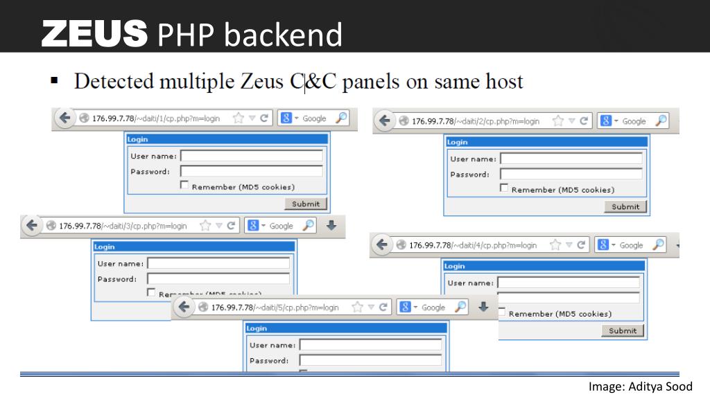The height and width of the screenshot is (399, 710).
Task: Click the Google engine icon in daiti/2 search box
Action: click(x=606, y=121)
